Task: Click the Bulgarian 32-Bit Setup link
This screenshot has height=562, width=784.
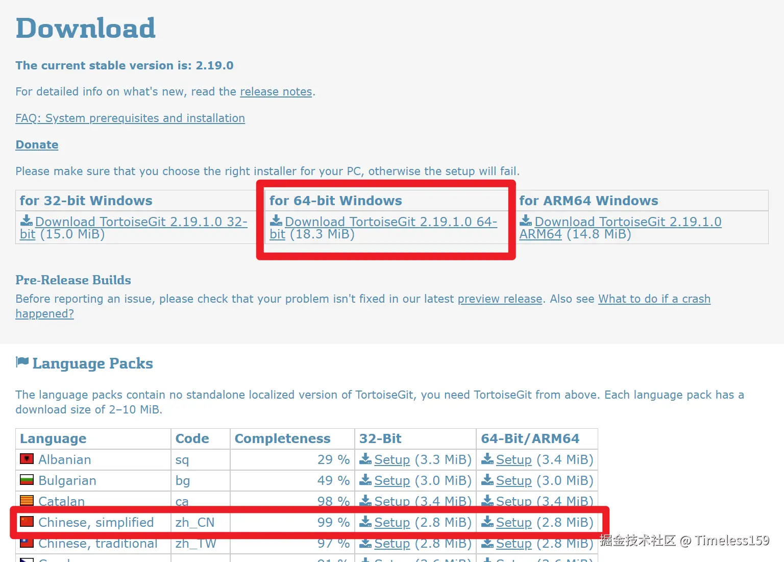Action: click(392, 480)
